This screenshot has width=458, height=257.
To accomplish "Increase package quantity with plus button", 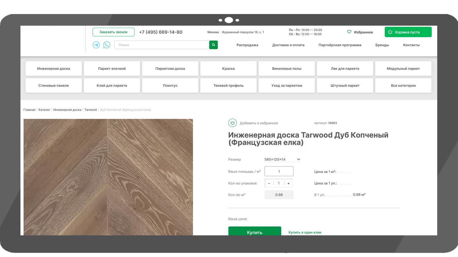I will pyautogui.click(x=289, y=183).
